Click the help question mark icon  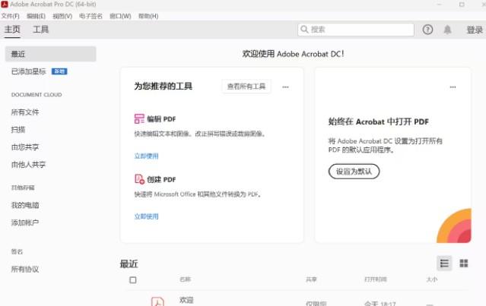(x=427, y=30)
